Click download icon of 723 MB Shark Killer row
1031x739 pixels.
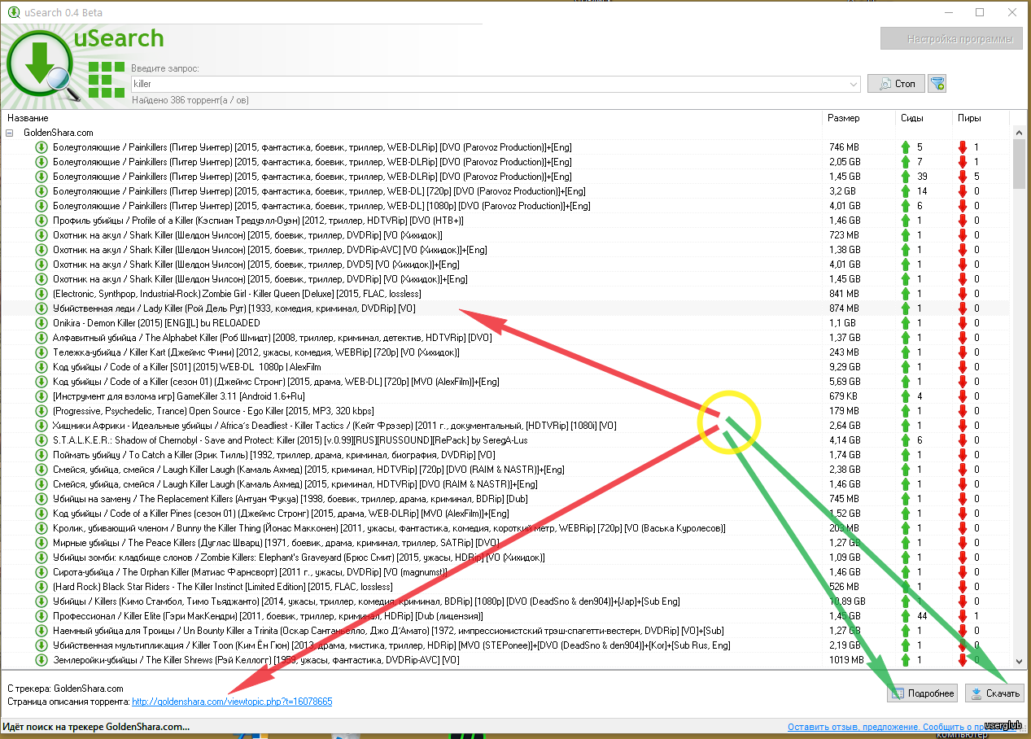[x=42, y=235]
